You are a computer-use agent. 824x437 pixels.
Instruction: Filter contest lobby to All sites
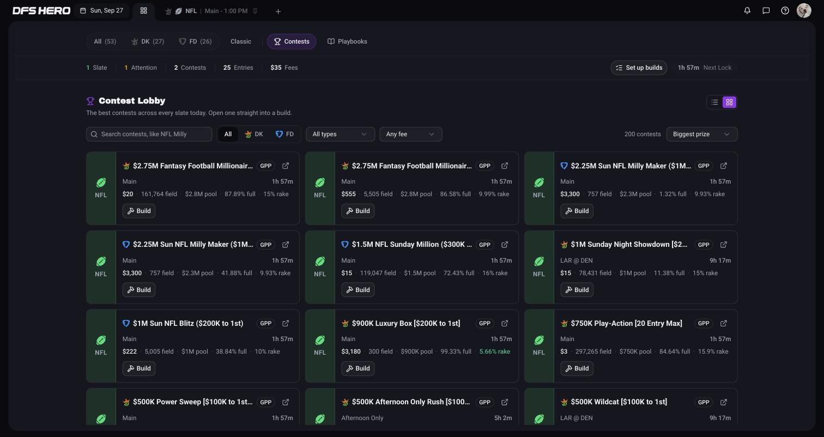pyautogui.click(x=228, y=134)
